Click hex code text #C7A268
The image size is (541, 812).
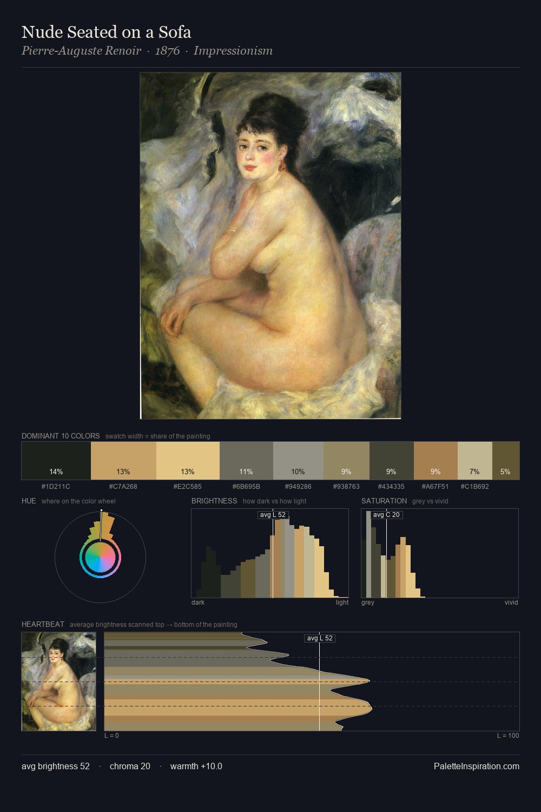click(x=123, y=487)
